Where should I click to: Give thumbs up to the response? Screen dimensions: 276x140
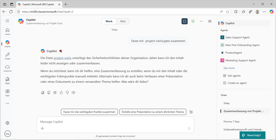pos(61,92)
